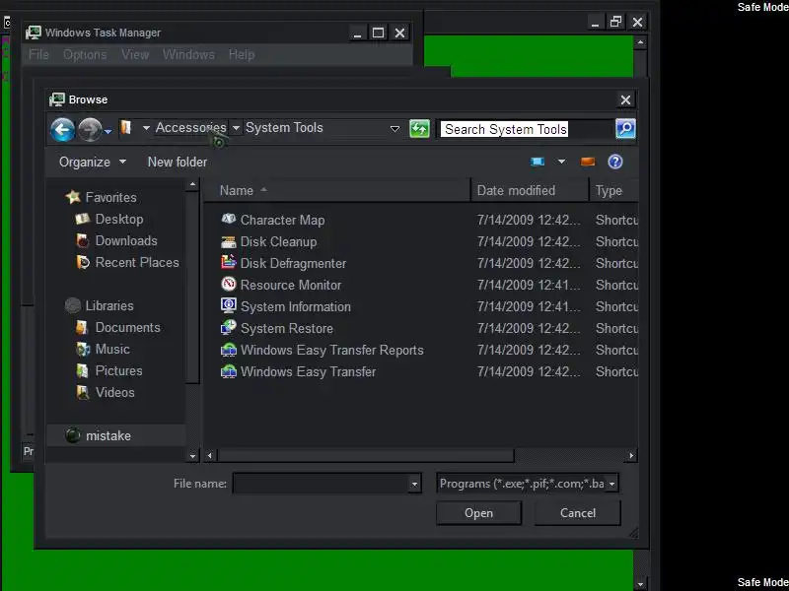Select the Resource Monitor icon
The image size is (789, 591).
pyautogui.click(x=229, y=284)
